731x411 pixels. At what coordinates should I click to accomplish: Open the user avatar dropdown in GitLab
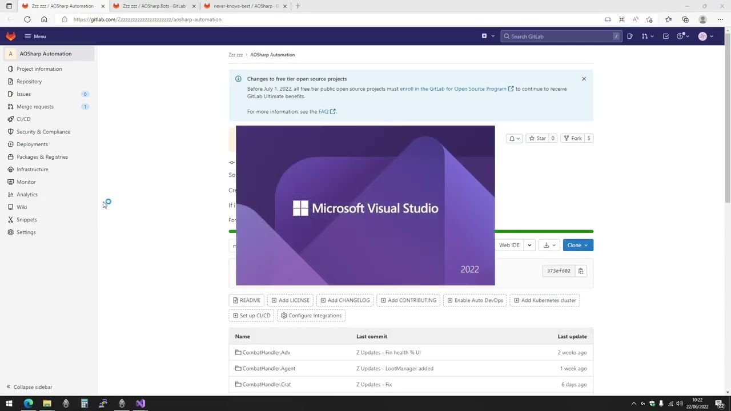(706, 37)
